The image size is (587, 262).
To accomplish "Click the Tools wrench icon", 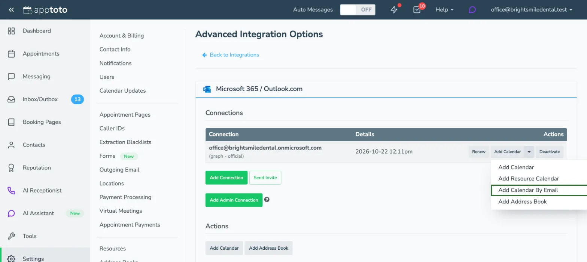I will [11, 236].
